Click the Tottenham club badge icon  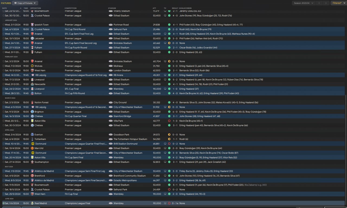click(x=32, y=139)
